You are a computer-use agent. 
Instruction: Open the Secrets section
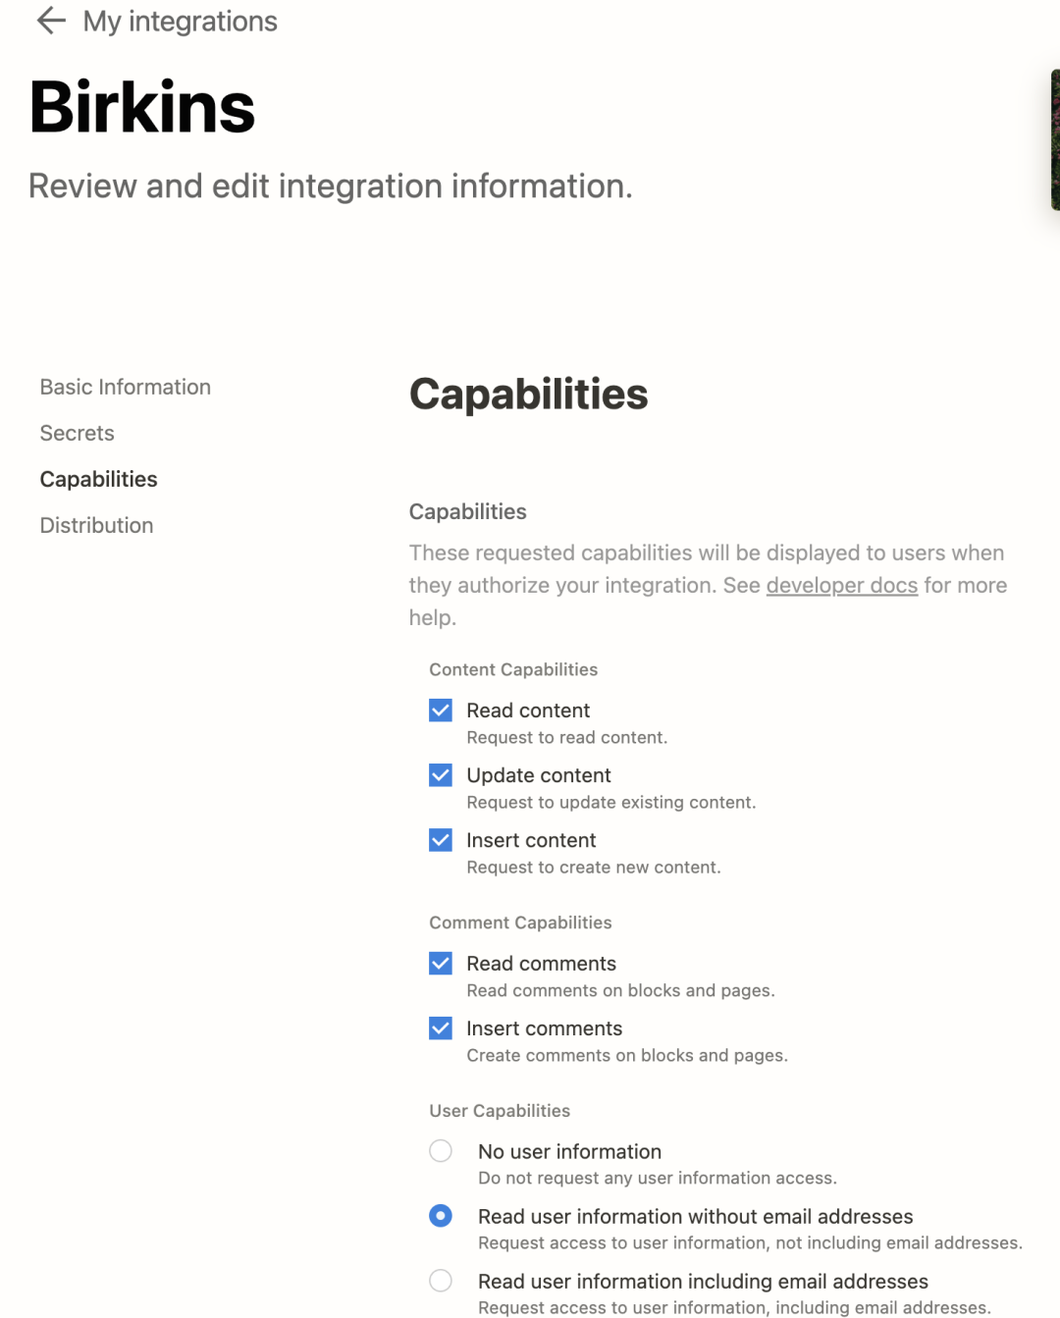(x=77, y=433)
